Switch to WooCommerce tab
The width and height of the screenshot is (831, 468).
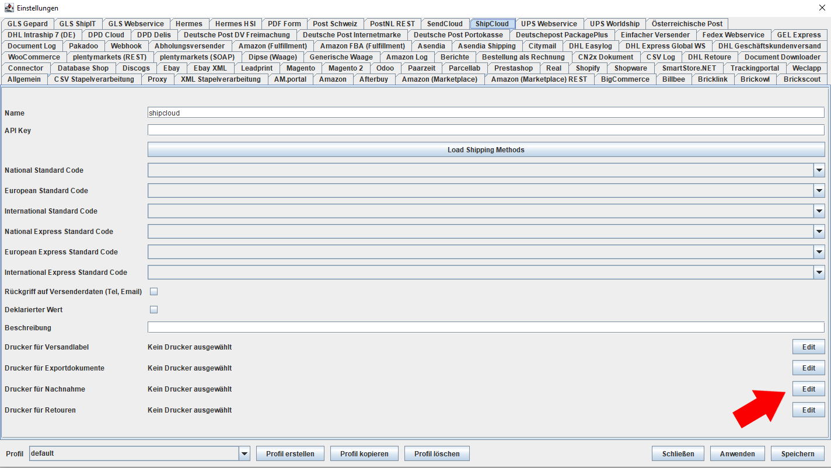(x=34, y=57)
